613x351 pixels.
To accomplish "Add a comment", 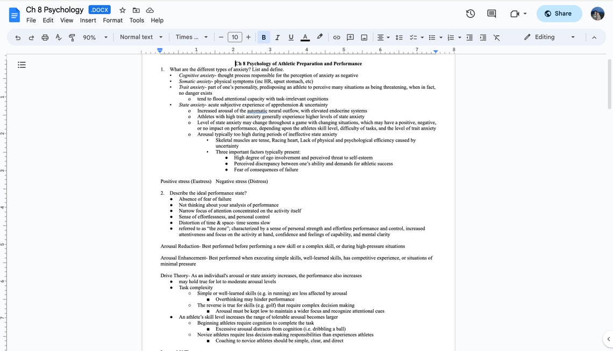I will point(350,37).
